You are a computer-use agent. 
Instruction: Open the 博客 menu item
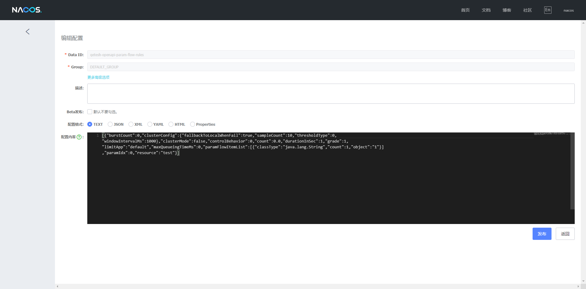(507, 10)
